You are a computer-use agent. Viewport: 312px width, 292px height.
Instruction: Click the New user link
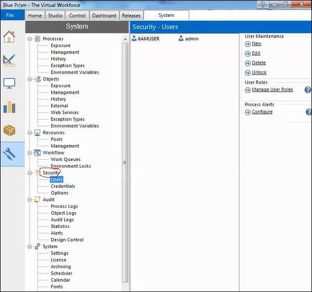[x=256, y=43]
